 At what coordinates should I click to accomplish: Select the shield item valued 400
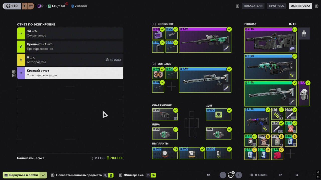click(218, 114)
